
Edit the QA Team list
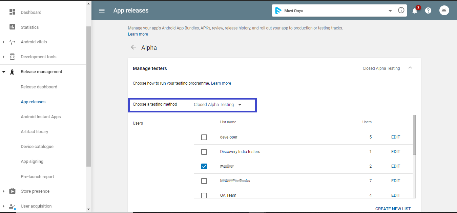point(396,195)
